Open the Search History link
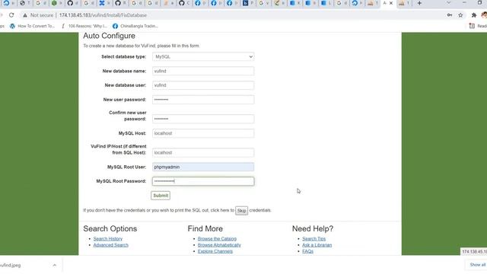 [108, 238]
